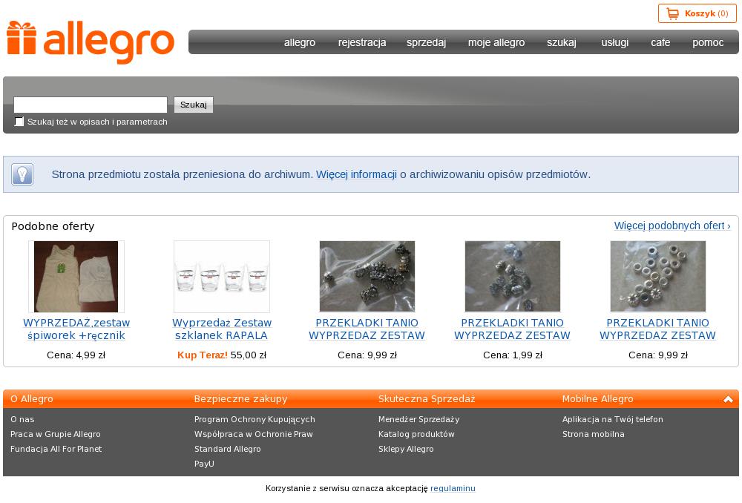
Task: Open Program Ochrony Kupujących link
Action: 255,419
